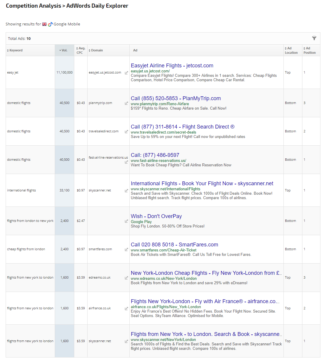Open external link icon for easyjet.us.jetcost.com
The image size is (324, 364).
[x=126, y=73]
